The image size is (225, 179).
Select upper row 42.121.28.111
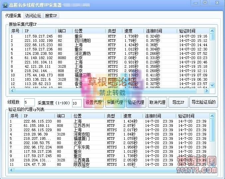point(109,66)
